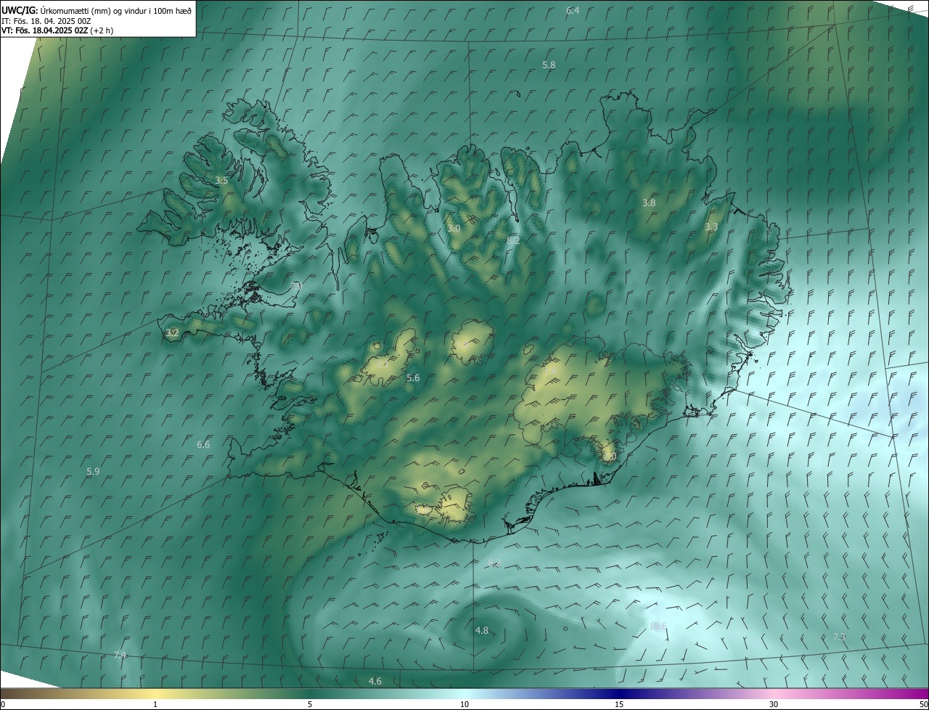The width and height of the screenshot is (929, 710).
Task: Click the 'VT: Fös. 18.04.2025 02Z (+2 h)' line
Action: click(57, 30)
